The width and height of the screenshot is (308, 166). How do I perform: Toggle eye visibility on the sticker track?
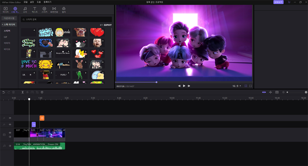[10, 118]
